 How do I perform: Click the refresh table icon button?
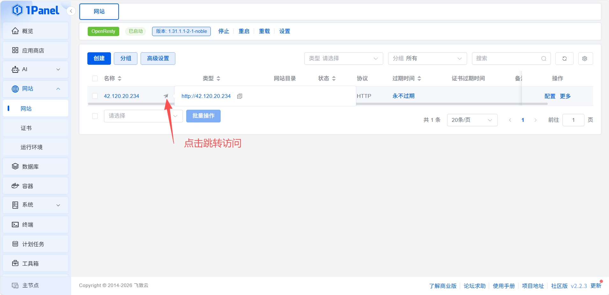pos(564,58)
